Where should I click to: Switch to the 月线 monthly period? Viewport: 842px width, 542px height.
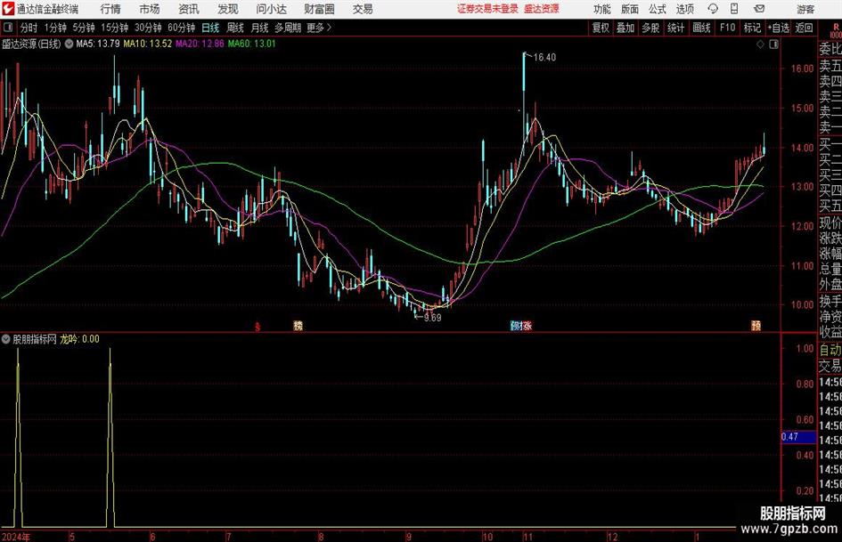260,28
